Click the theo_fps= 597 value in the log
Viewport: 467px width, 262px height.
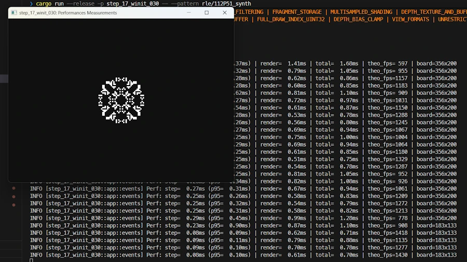(388, 63)
